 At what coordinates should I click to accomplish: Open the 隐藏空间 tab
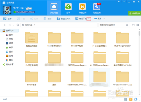[x=82, y=8]
